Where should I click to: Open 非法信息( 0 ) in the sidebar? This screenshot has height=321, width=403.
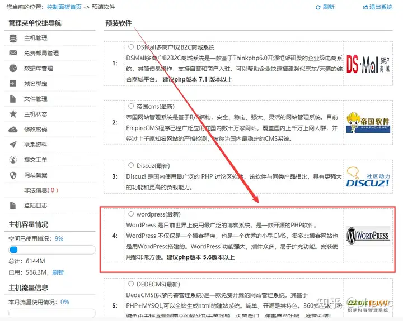[41, 190]
